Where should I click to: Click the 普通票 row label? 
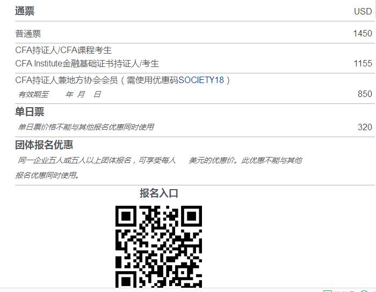(x=28, y=33)
